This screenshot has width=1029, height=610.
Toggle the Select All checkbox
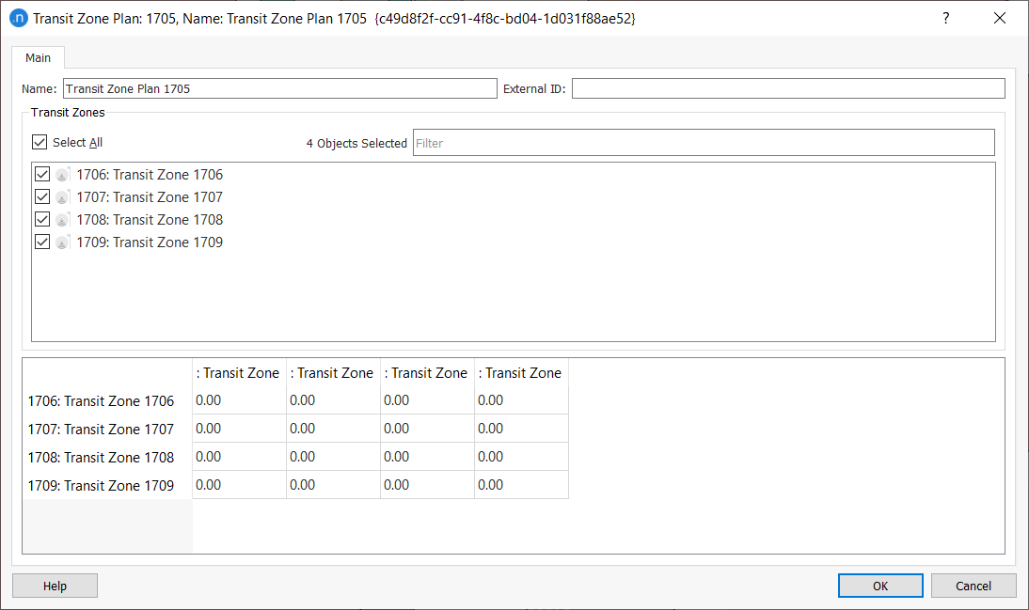(x=40, y=143)
